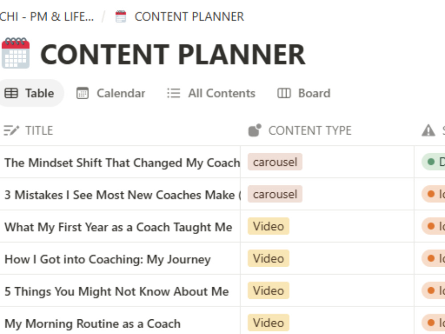Click the warning triangle column icon
The height and width of the screenshot is (334, 445).
(428, 130)
